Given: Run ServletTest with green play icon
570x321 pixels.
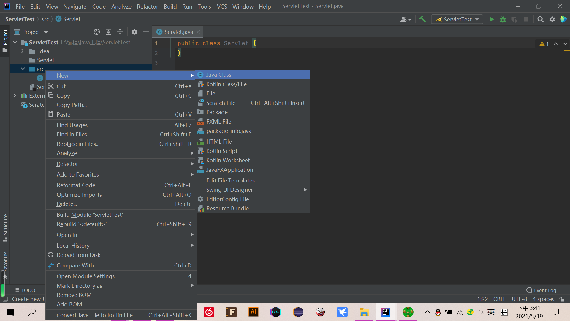Looking at the screenshot, I should click(x=491, y=19).
